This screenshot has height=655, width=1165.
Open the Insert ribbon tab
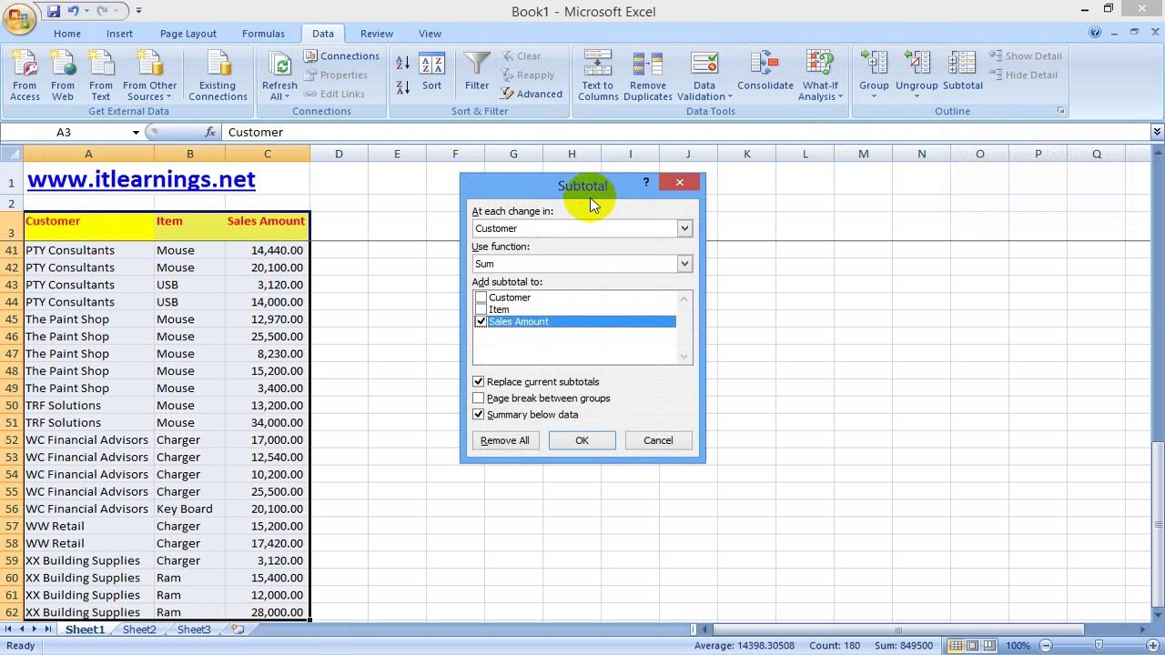119,34
